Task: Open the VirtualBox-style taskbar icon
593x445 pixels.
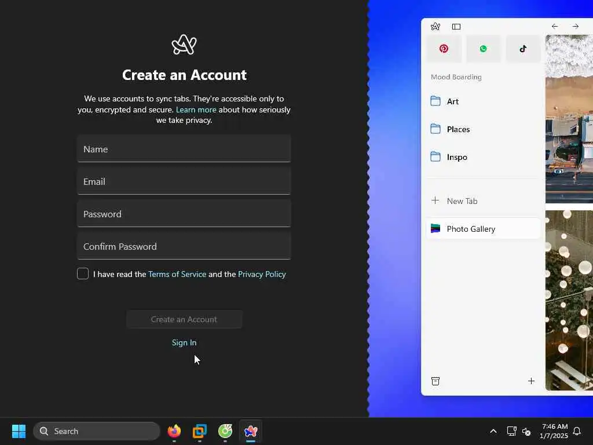Action: (x=200, y=431)
